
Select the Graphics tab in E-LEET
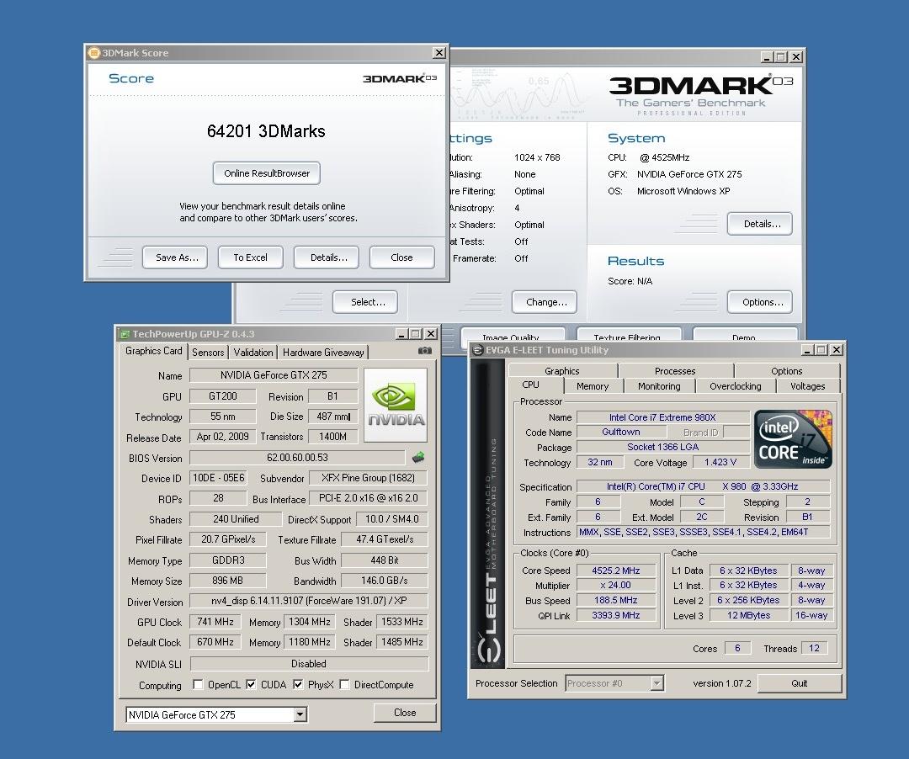click(x=561, y=371)
